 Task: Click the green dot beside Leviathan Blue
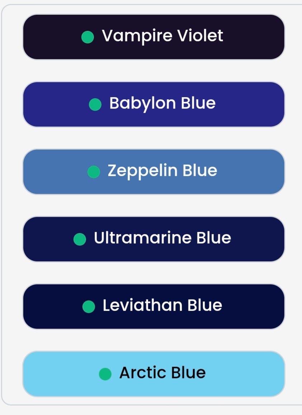click(x=89, y=306)
